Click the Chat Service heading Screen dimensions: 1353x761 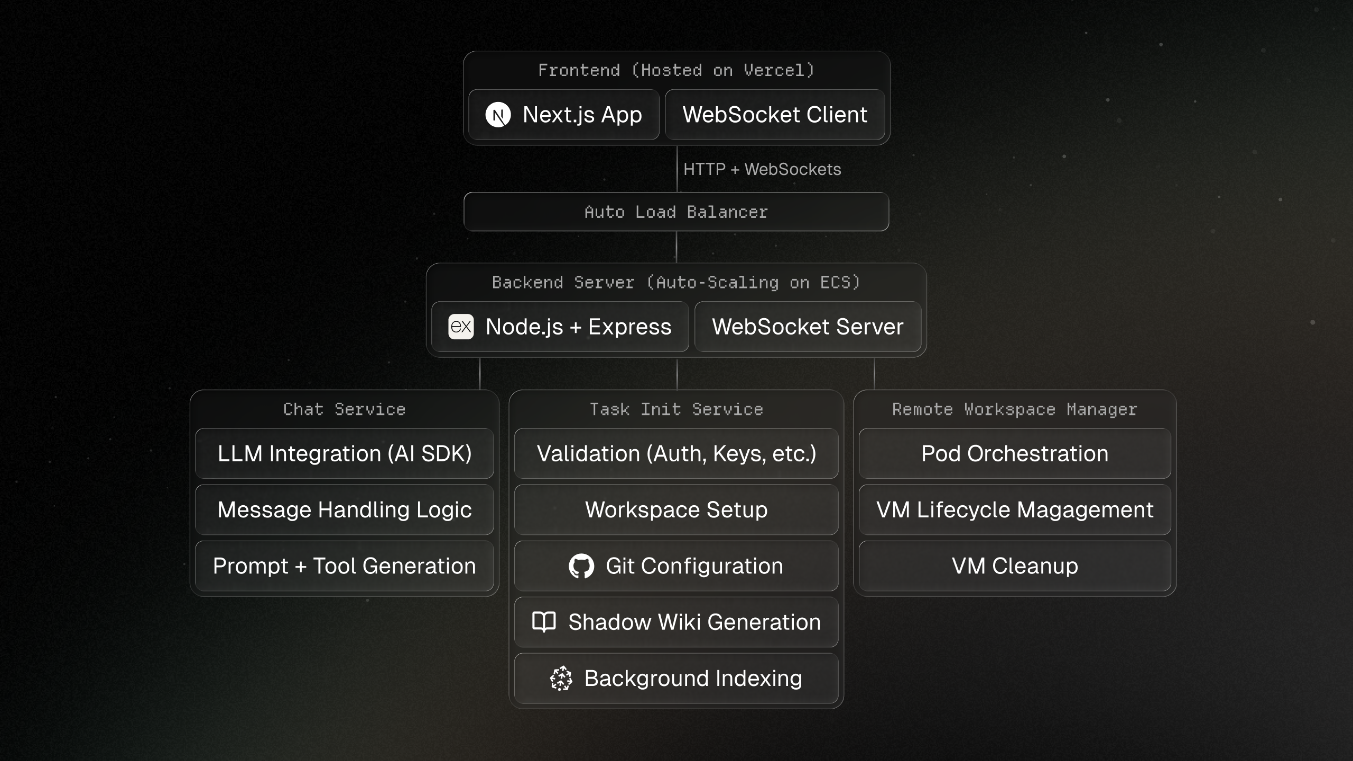click(345, 410)
